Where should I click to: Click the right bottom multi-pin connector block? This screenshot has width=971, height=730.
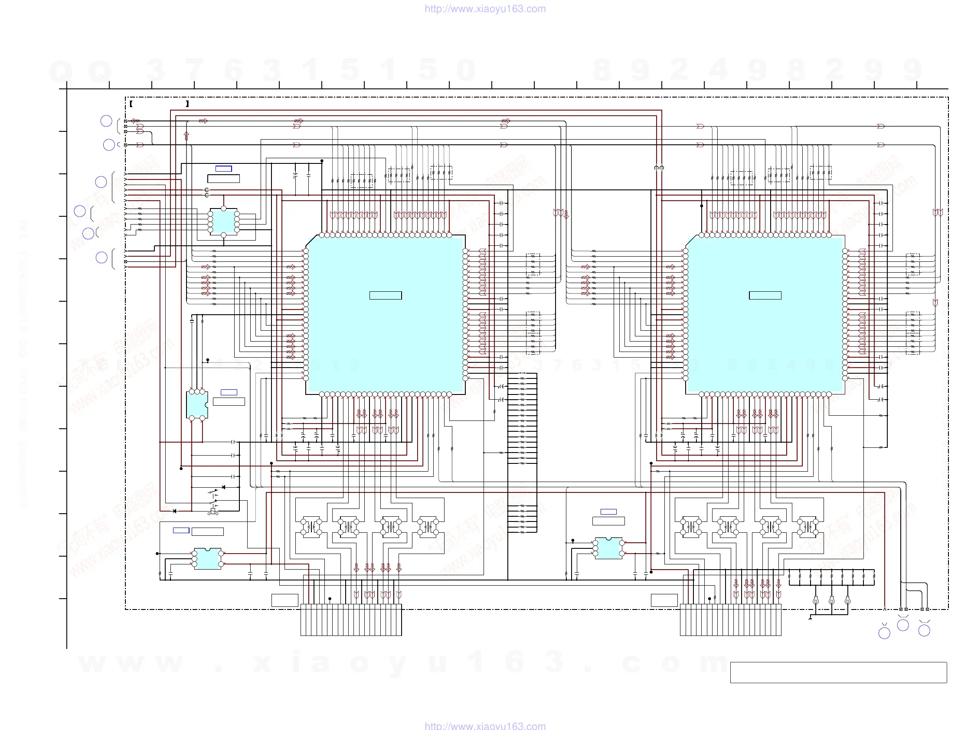730,619
